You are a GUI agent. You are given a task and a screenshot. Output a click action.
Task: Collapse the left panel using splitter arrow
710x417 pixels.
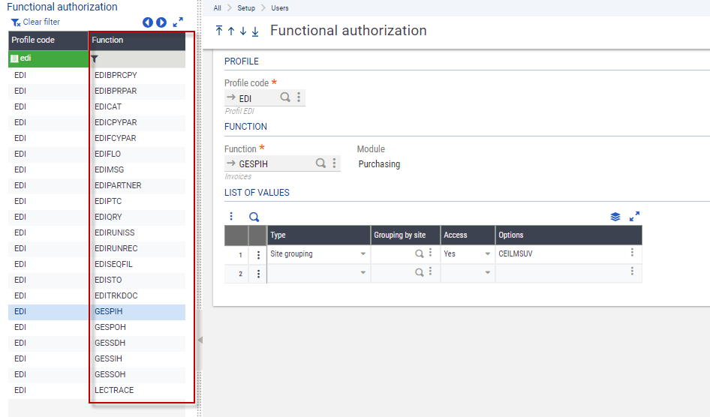pos(200,340)
